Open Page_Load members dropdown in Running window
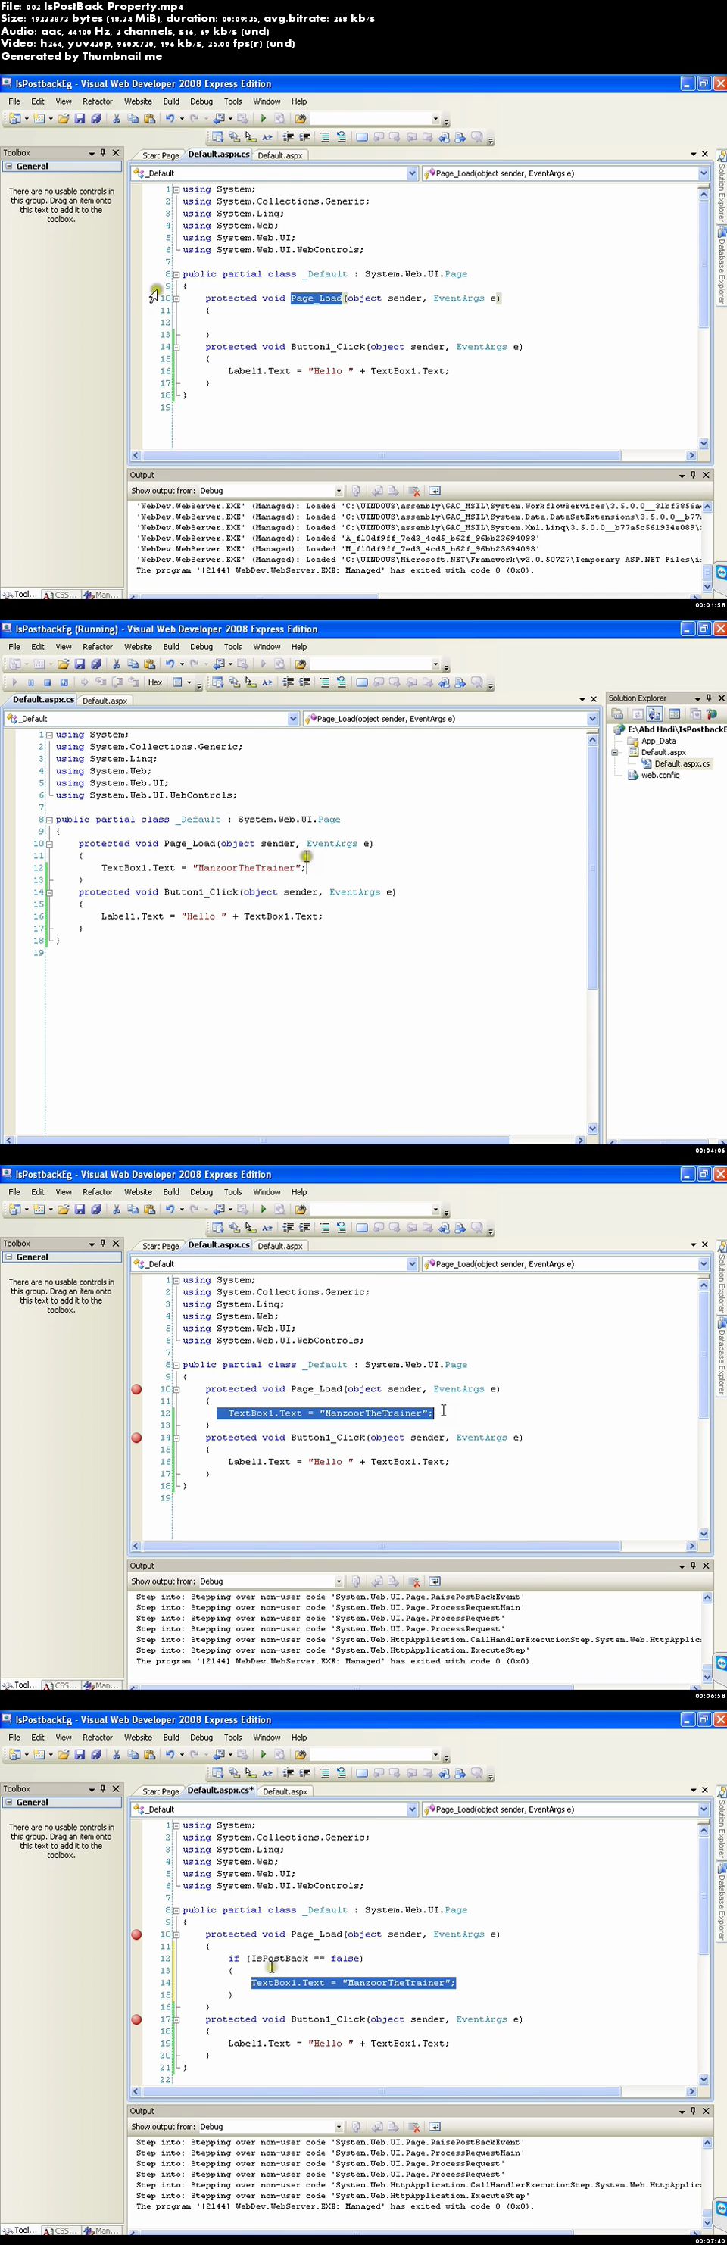This screenshot has height=2245, width=727. (593, 719)
